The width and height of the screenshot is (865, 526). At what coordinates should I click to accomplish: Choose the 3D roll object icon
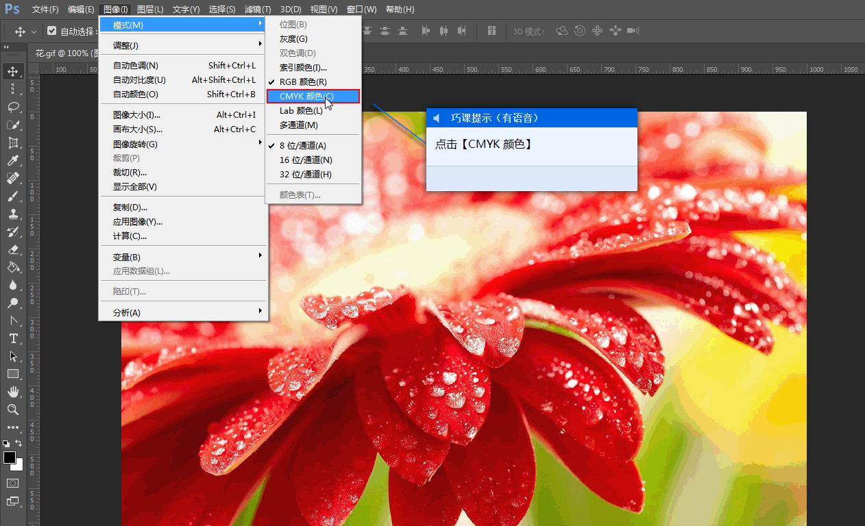point(580,31)
